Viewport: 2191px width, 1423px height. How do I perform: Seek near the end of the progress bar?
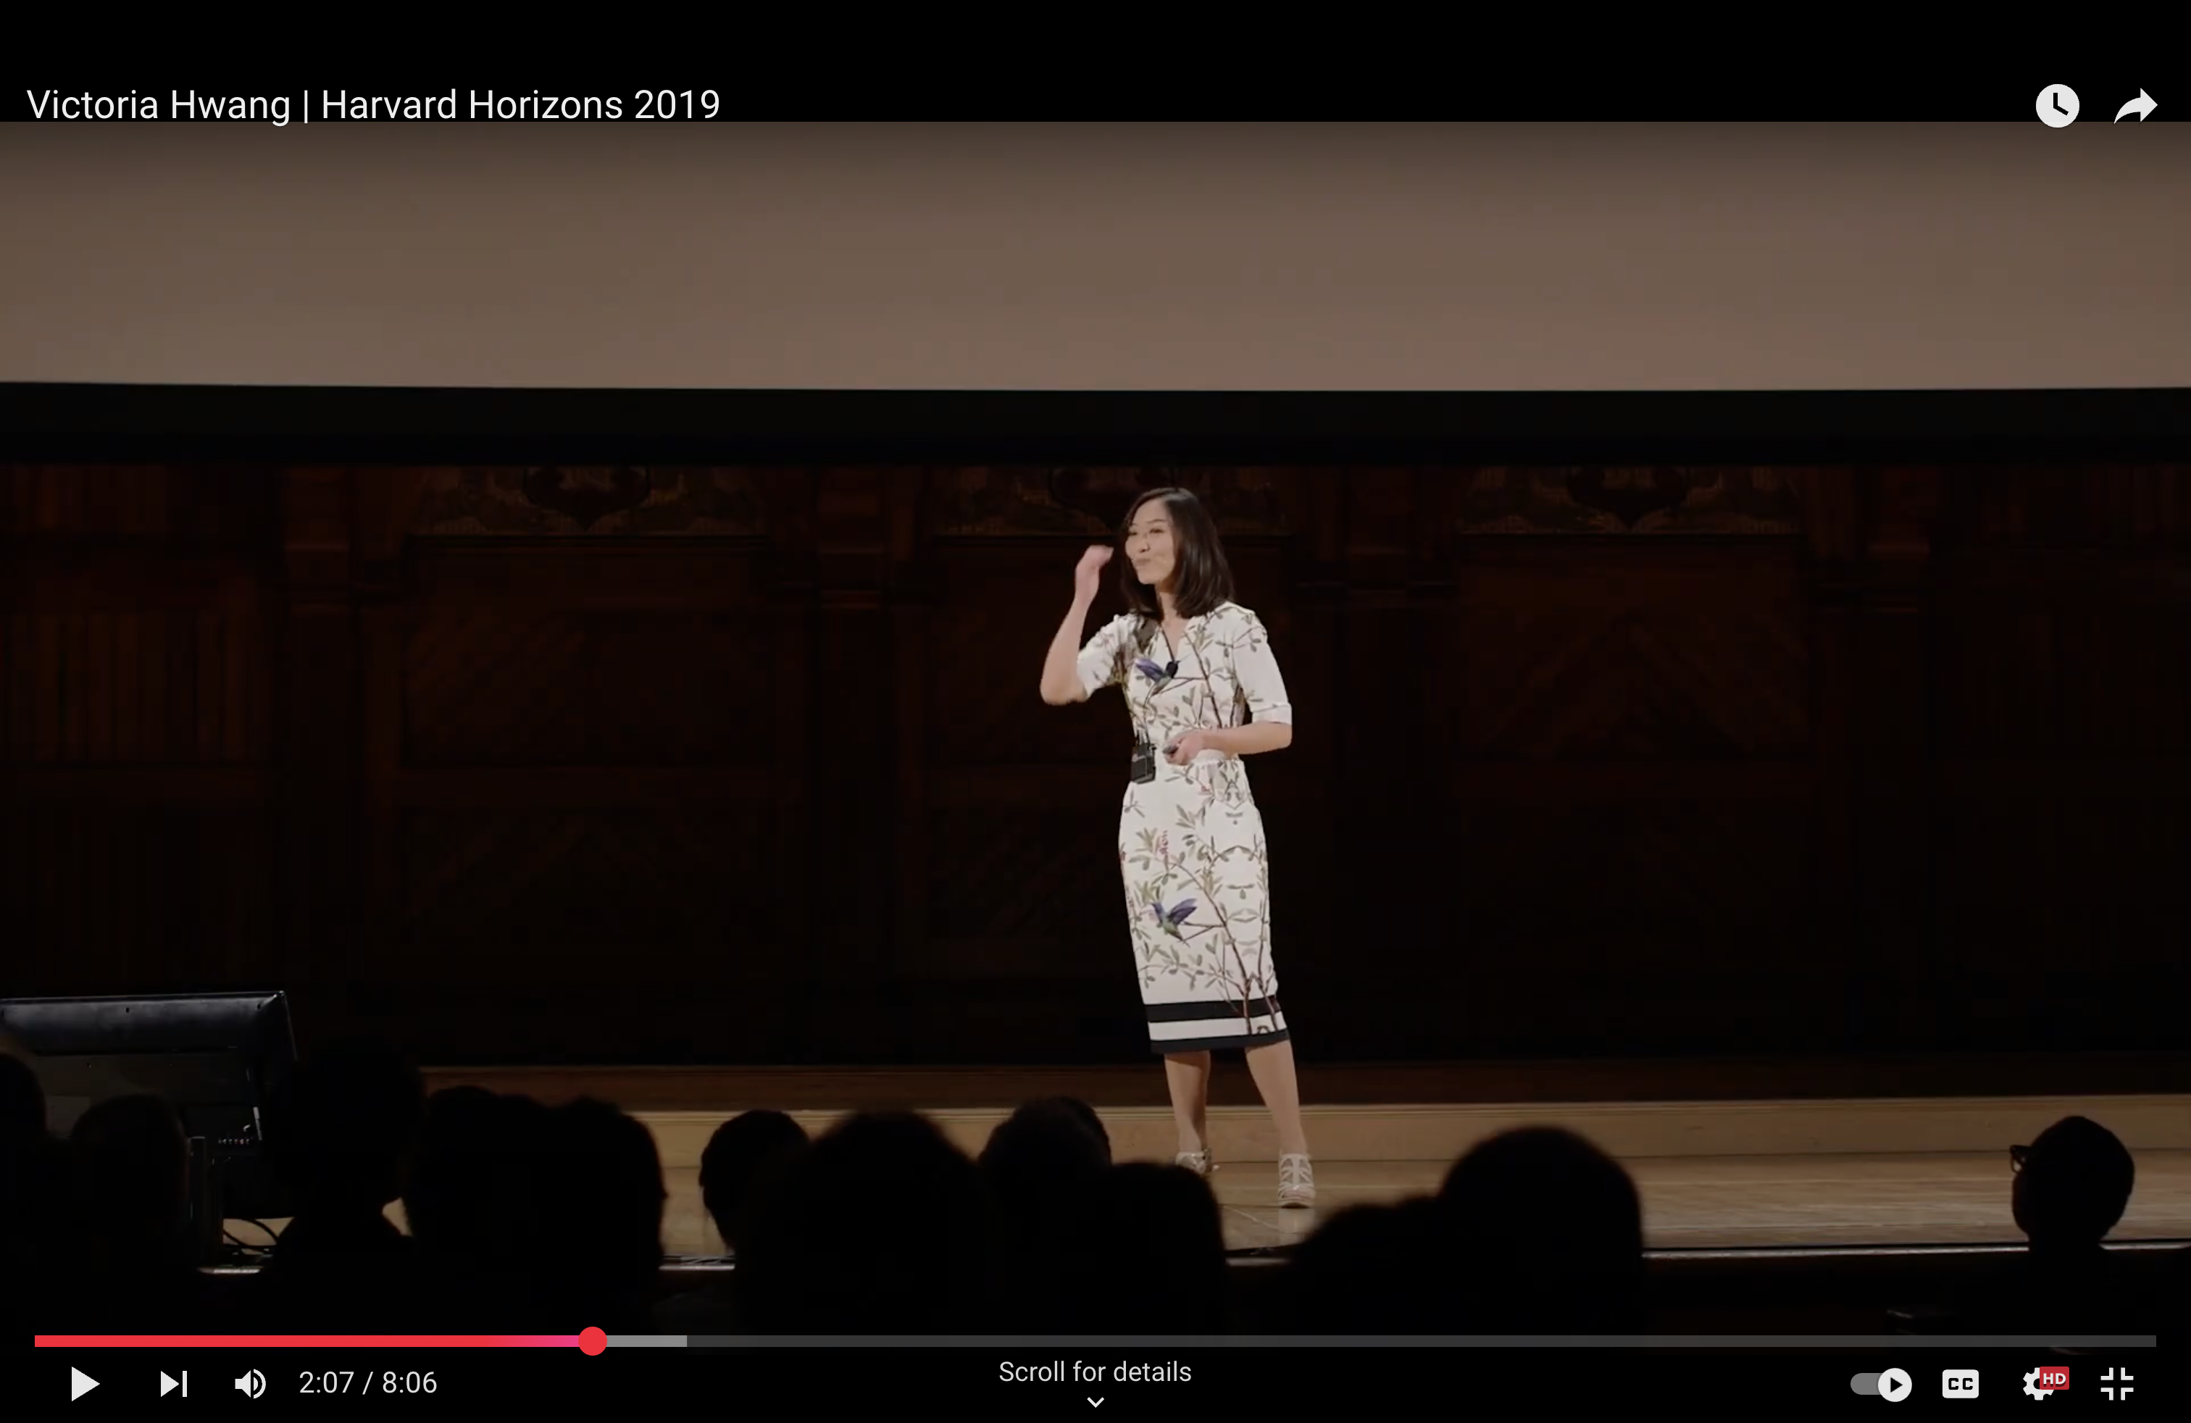point(2117,1341)
